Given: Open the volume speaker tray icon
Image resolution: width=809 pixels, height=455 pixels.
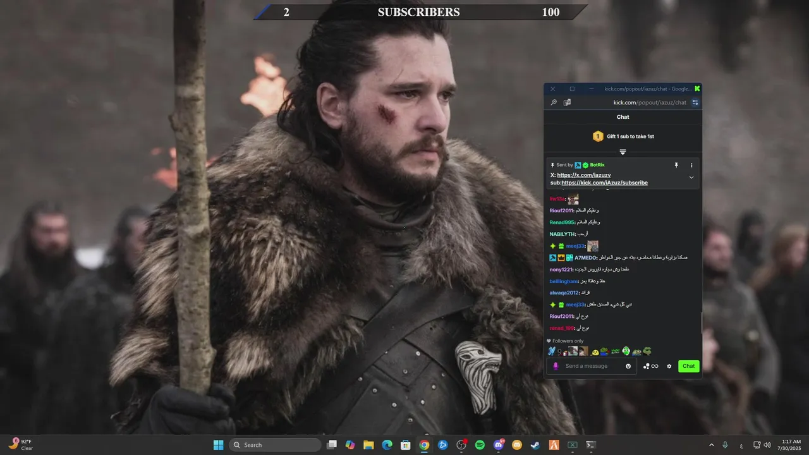Looking at the screenshot, I should [x=767, y=445].
